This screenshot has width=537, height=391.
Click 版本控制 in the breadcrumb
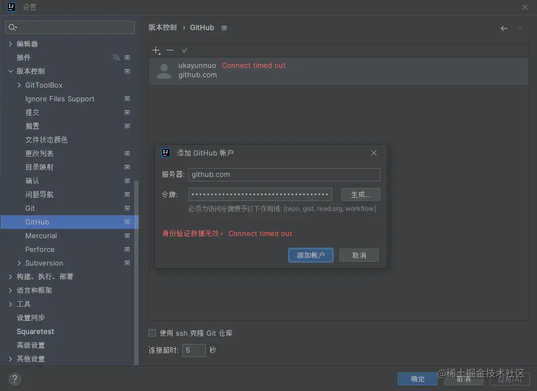point(163,28)
